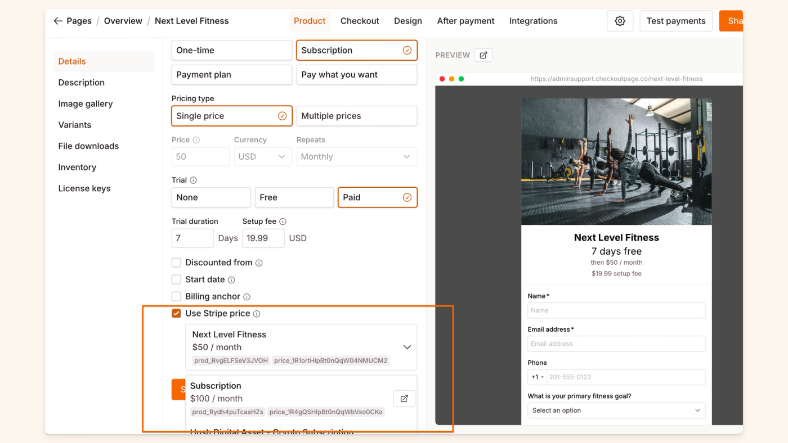This screenshot has height=443, width=788.
Task: Open the settings gear icon
Action: [x=620, y=21]
